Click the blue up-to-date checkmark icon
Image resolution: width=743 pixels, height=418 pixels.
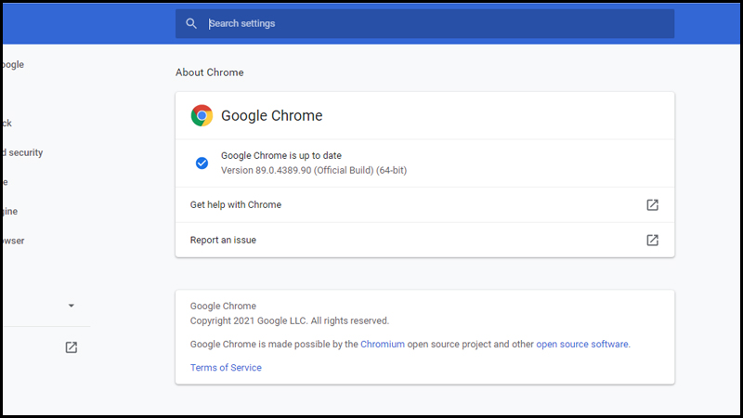(202, 163)
